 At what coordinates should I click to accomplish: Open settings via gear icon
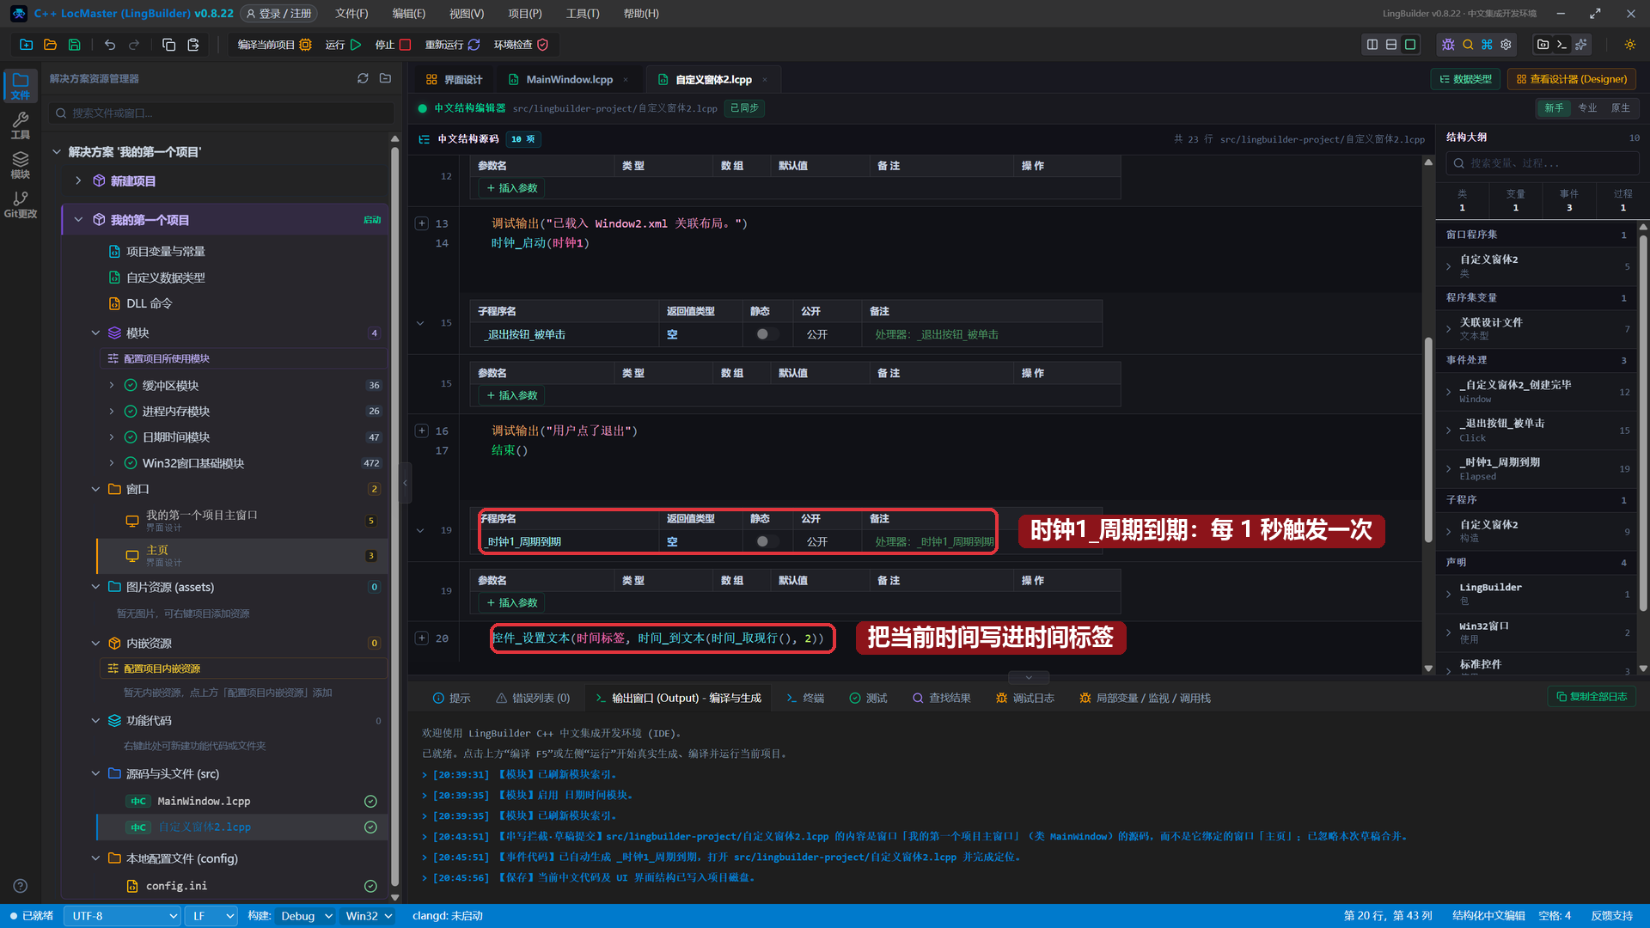click(1506, 45)
